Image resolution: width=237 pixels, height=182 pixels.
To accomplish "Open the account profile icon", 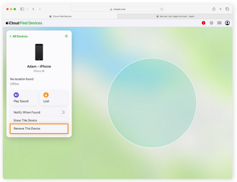I will tap(228, 23).
